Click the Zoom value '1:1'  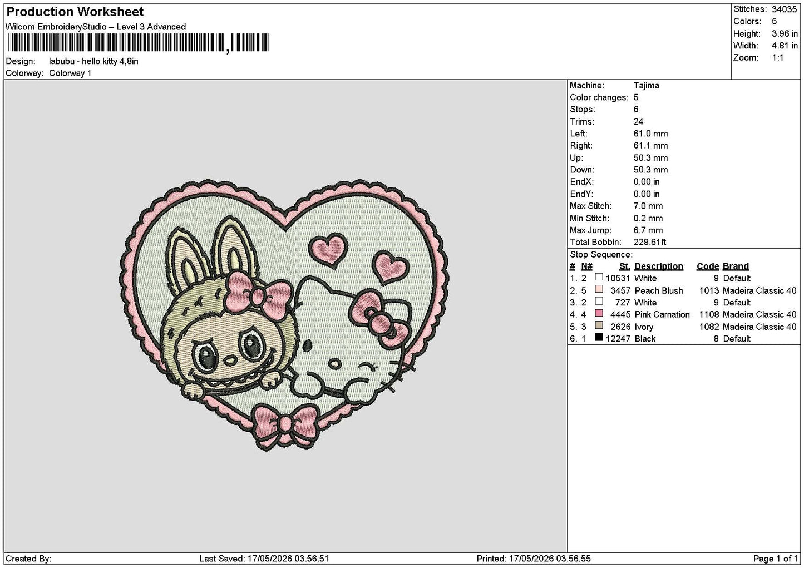[x=777, y=58]
